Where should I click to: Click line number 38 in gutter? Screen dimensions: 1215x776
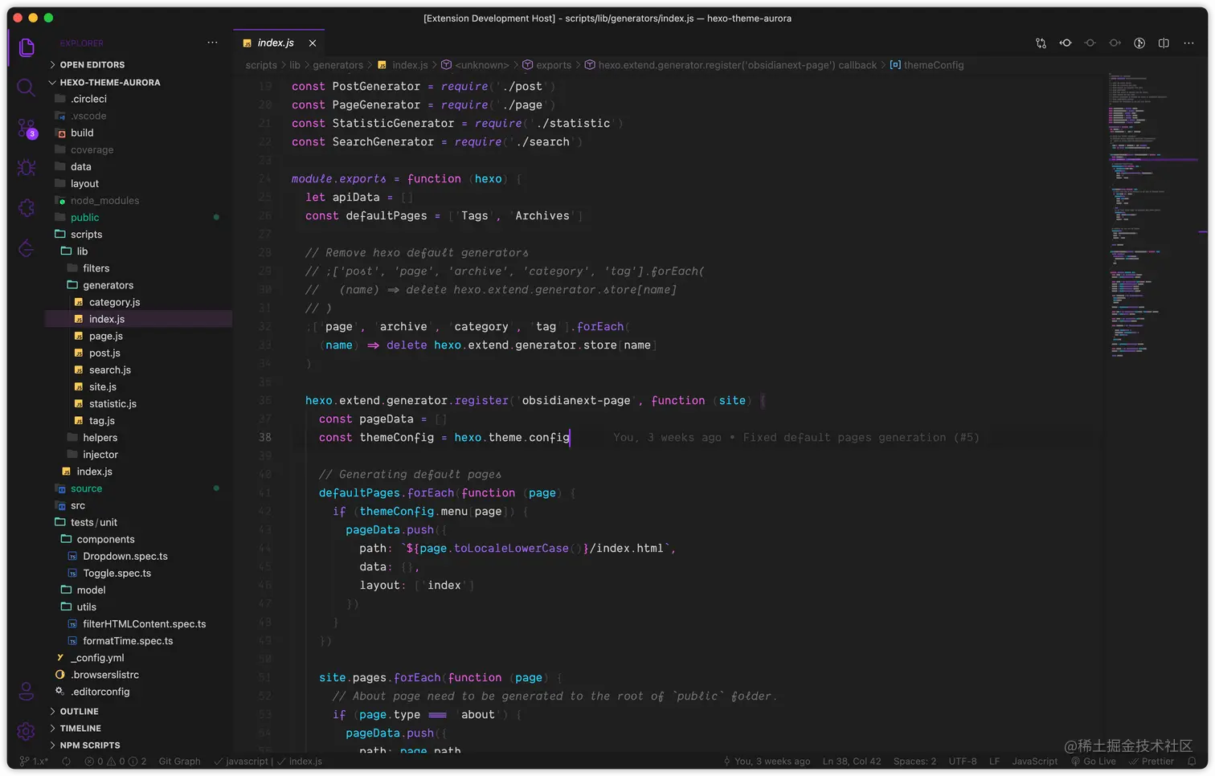[x=265, y=438]
